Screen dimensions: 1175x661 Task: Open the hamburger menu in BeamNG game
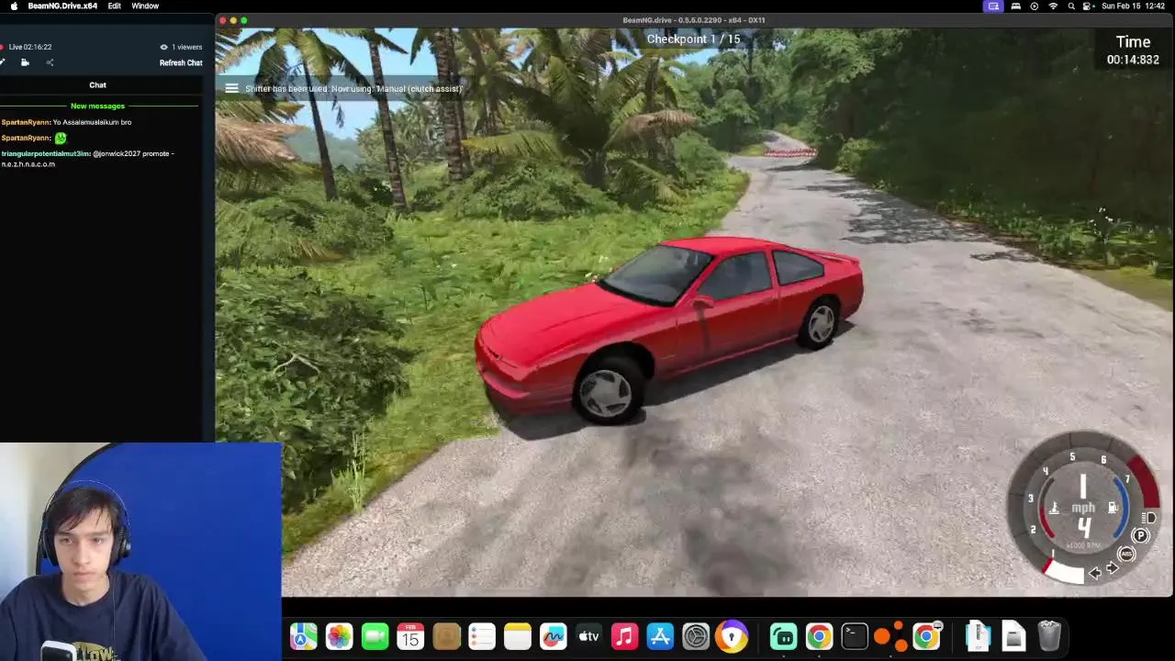[x=231, y=88]
